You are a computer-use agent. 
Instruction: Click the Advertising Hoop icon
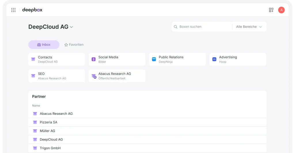pyautogui.click(x=214, y=59)
